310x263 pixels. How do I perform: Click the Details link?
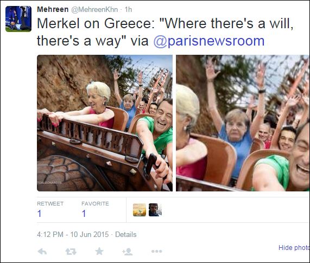click(126, 234)
